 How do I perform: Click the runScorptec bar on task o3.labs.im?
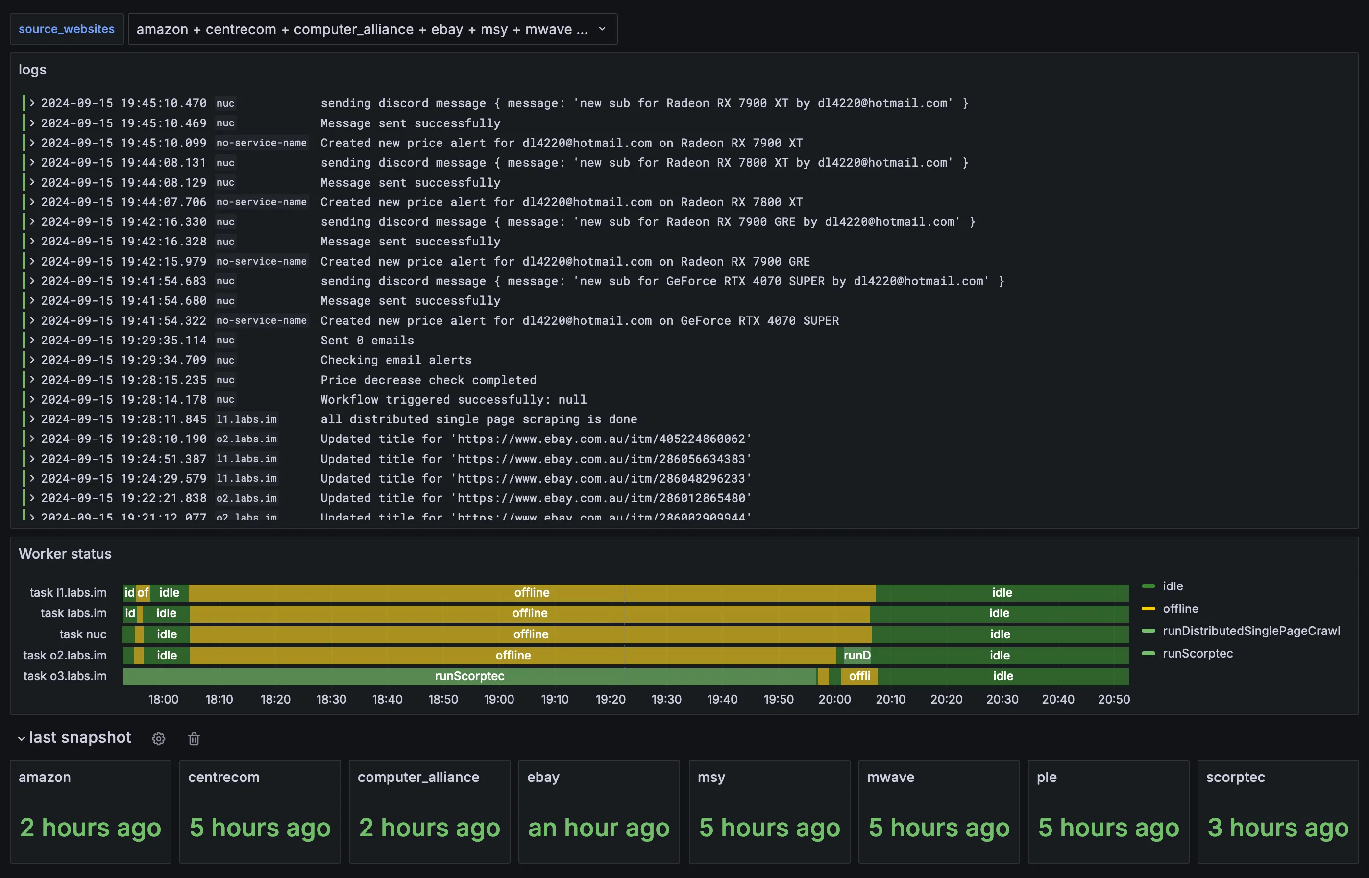pyautogui.click(x=469, y=676)
